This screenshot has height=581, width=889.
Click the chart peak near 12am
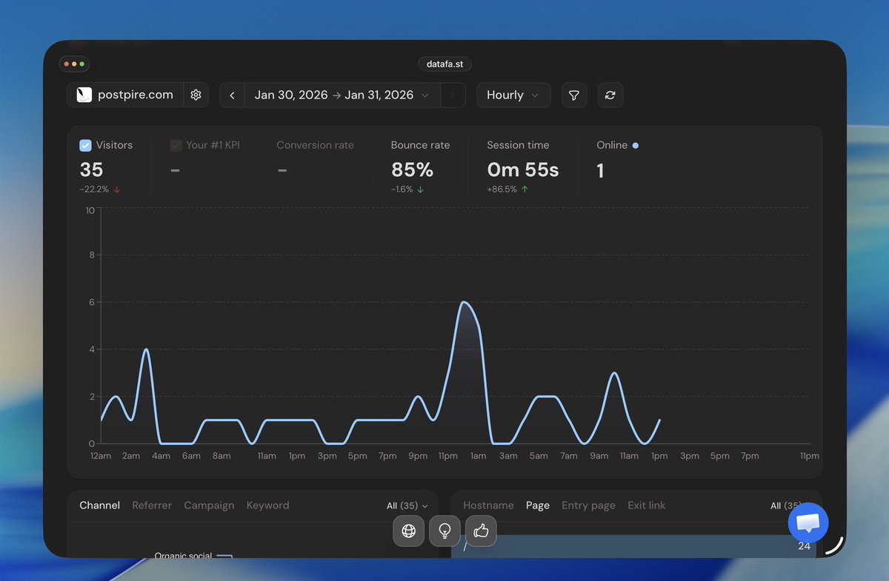coord(464,302)
